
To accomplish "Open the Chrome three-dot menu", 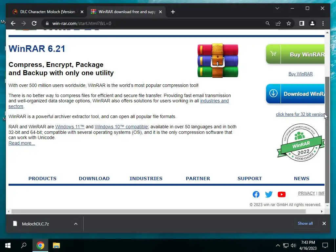I will pyautogui.click(x=323, y=23).
